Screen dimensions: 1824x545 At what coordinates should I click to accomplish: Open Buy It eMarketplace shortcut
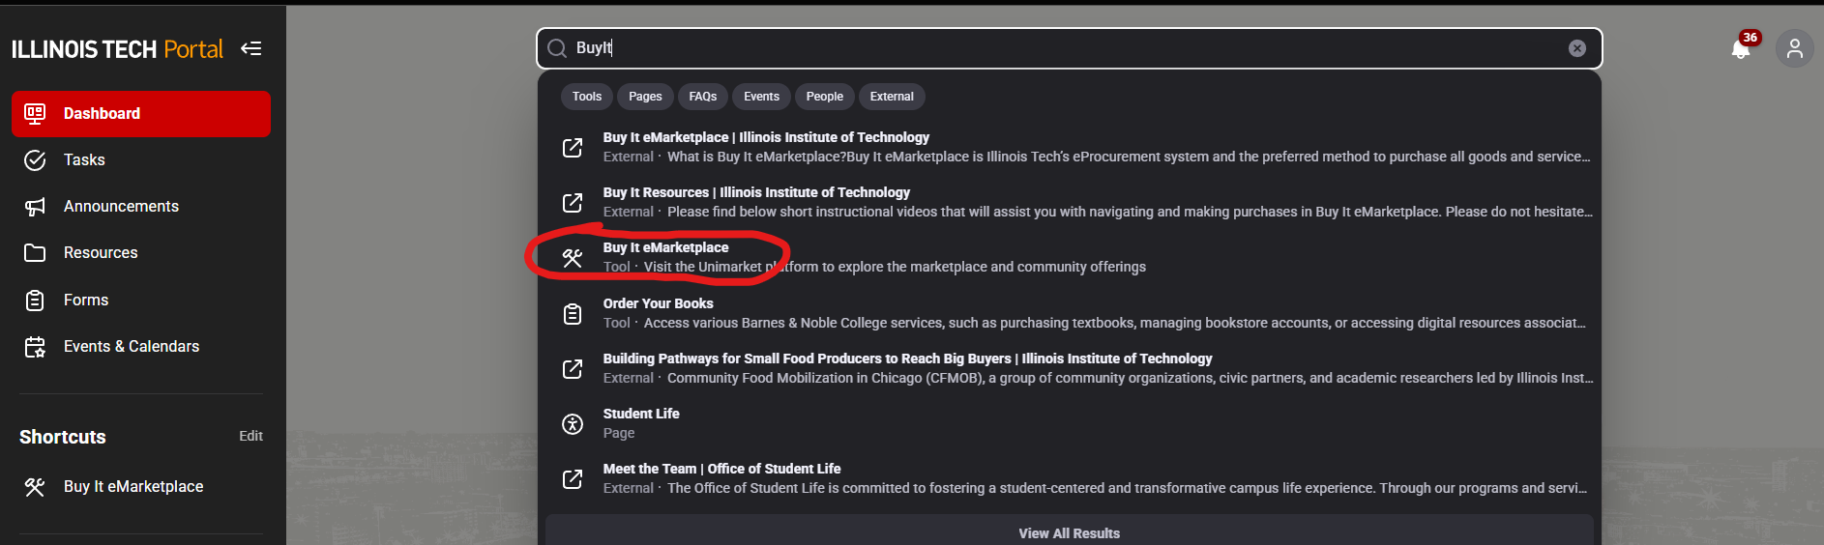coord(141,487)
